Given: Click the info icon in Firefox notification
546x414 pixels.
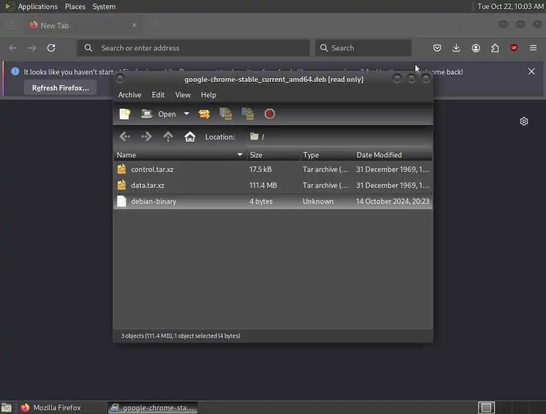Looking at the screenshot, I should click(15, 72).
